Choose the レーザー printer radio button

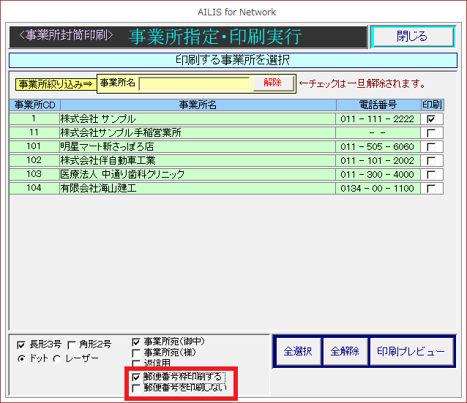[x=57, y=358]
